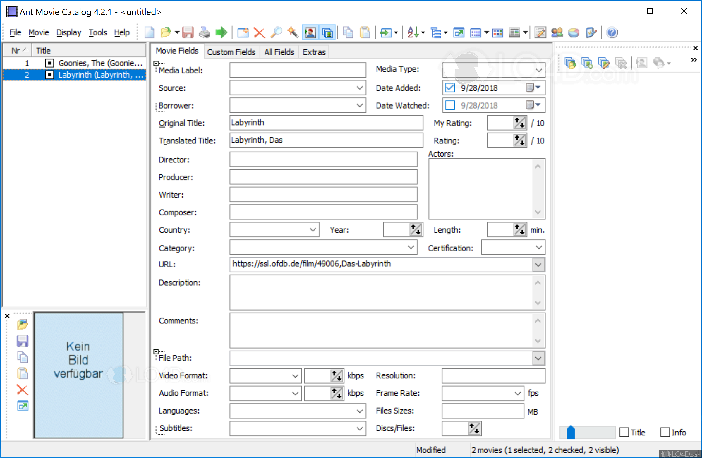Enable the Date Watched checkbox

click(x=450, y=105)
